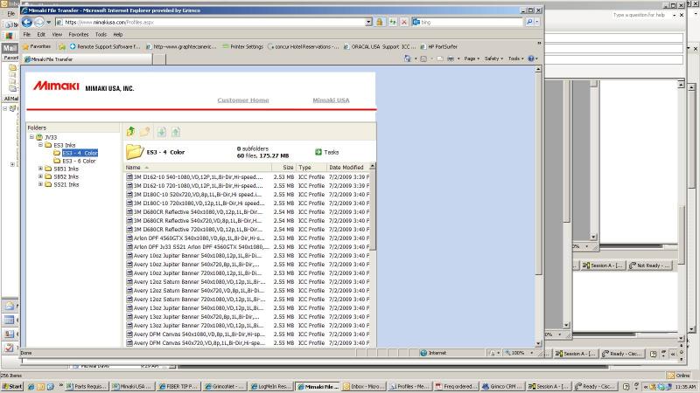Sort files by Date Modified column header
The image size is (700, 393).
coord(347,168)
